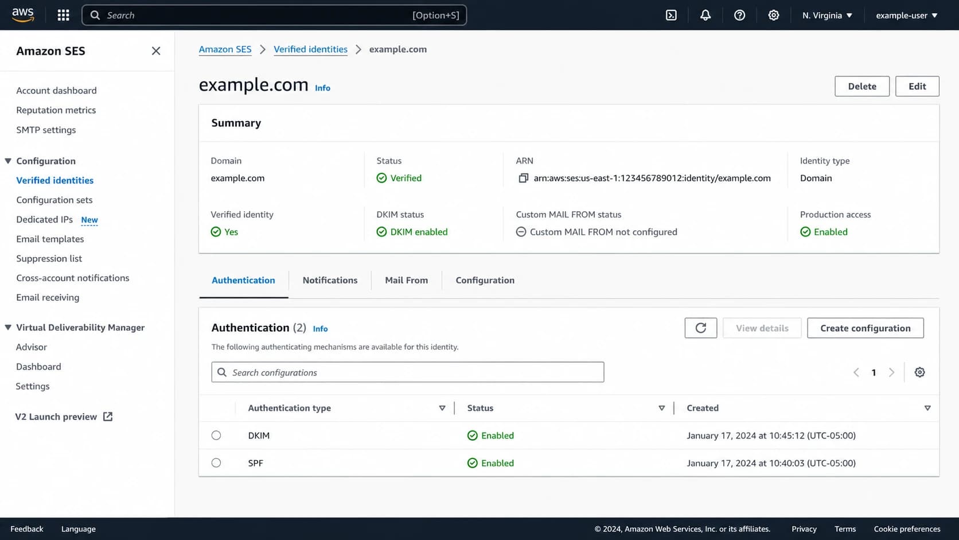Screen dimensions: 959x540
Task: Switch to the Mail From tab
Action: [407, 281]
